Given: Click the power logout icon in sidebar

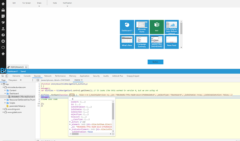Looking at the screenshot, I should pyautogui.click(x=3, y=47).
